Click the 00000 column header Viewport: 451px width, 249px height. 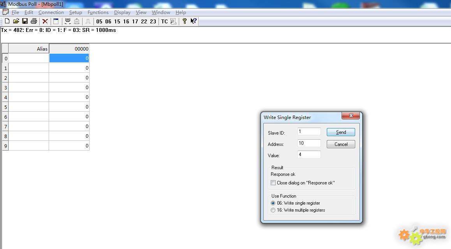pyautogui.click(x=69, y=49)
